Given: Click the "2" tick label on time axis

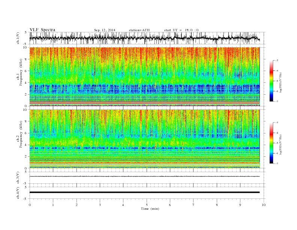Looking at the screenshot, I should (x=76, y=205).
